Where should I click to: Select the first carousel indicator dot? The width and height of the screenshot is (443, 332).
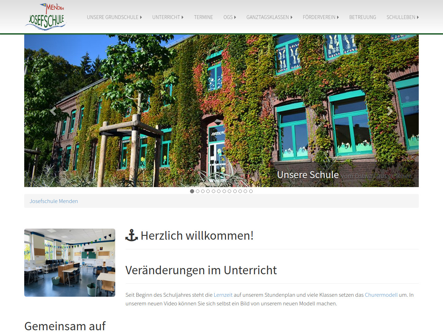tap(192, 191)
